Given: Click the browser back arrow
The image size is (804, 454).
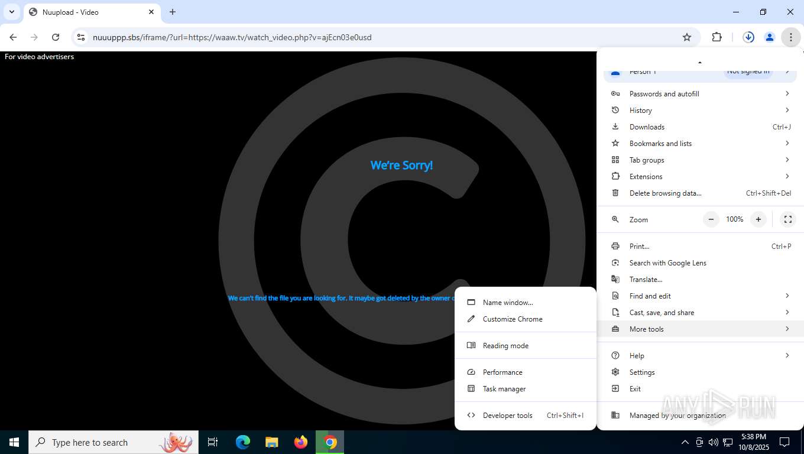Looking at the screenshot, I should tap(13, 37).
